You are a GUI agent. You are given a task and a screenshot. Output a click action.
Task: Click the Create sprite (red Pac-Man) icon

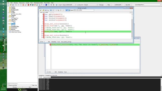click(x=28, y=5)
